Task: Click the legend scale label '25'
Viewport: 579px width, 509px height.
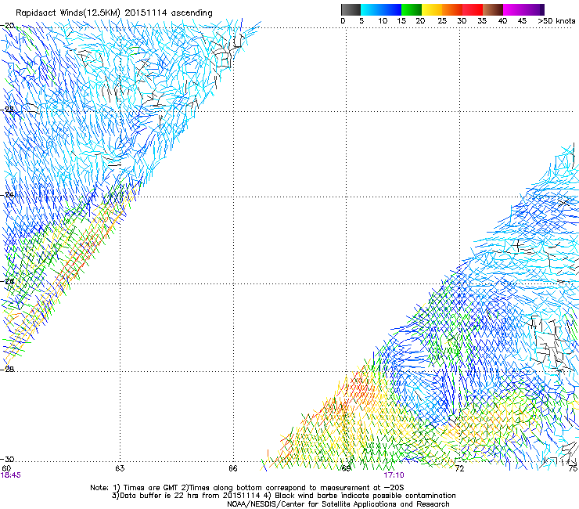Action: click(442, 21)
